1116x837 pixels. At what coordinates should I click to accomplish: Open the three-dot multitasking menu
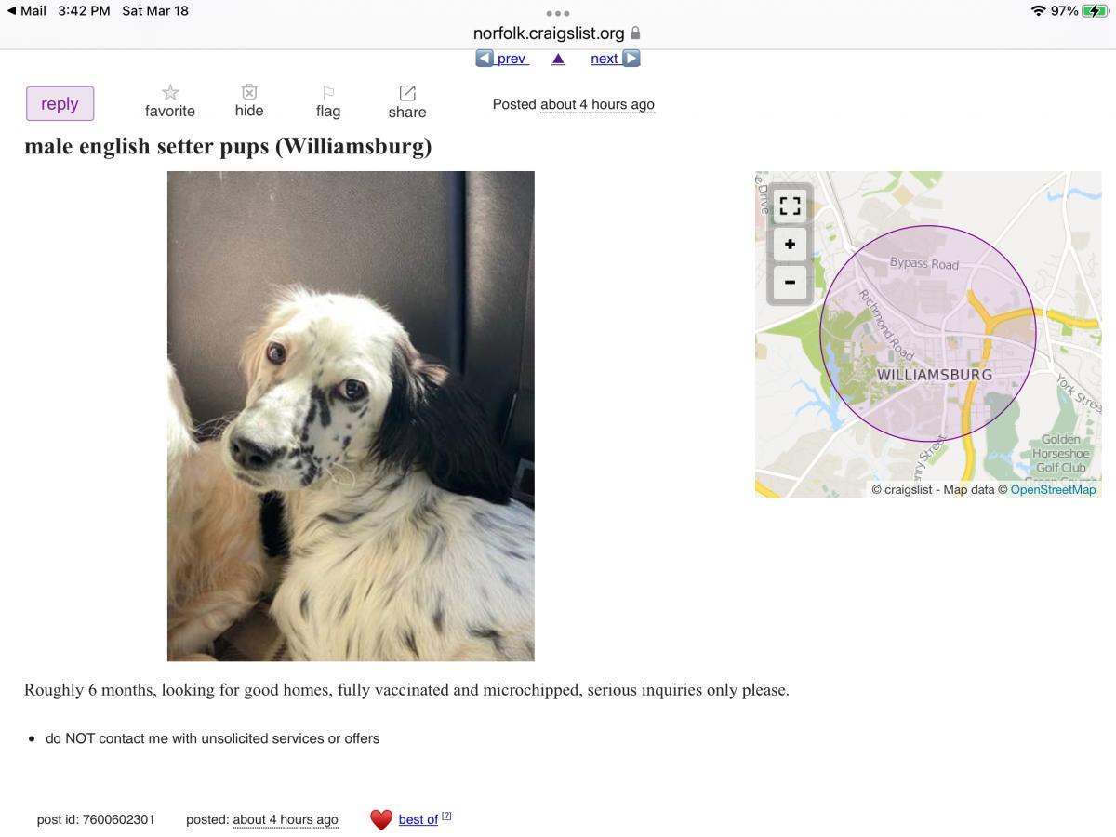(558, 13)
